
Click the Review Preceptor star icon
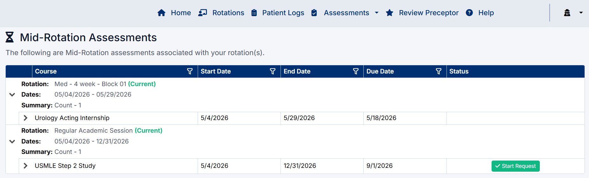click(389, 13)
